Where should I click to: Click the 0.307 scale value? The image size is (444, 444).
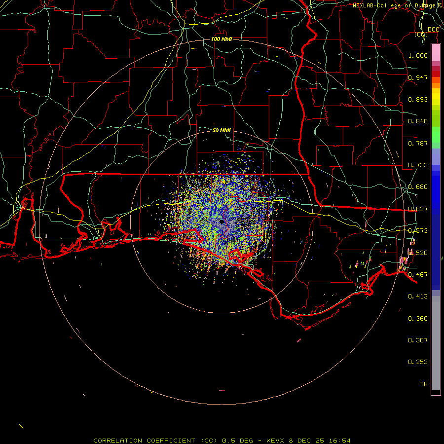point(418,340)
